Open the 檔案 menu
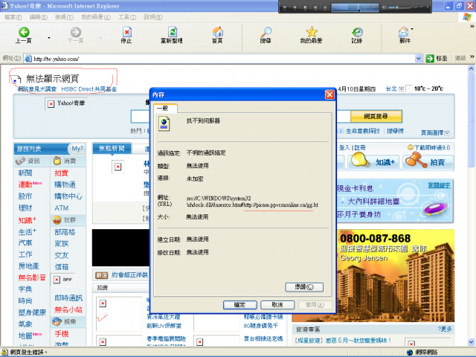The image size is (476, 357). click(x=13, y=17)
